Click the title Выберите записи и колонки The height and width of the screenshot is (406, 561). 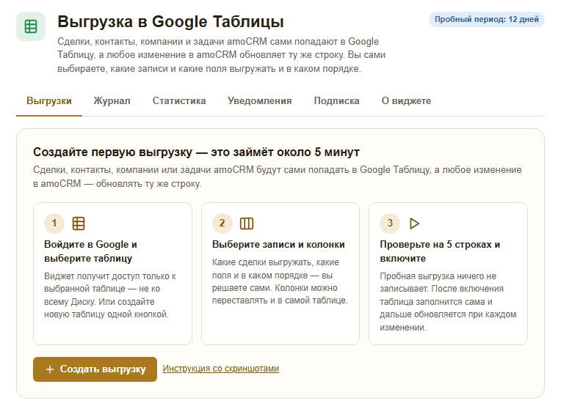(x=278, y=245)
